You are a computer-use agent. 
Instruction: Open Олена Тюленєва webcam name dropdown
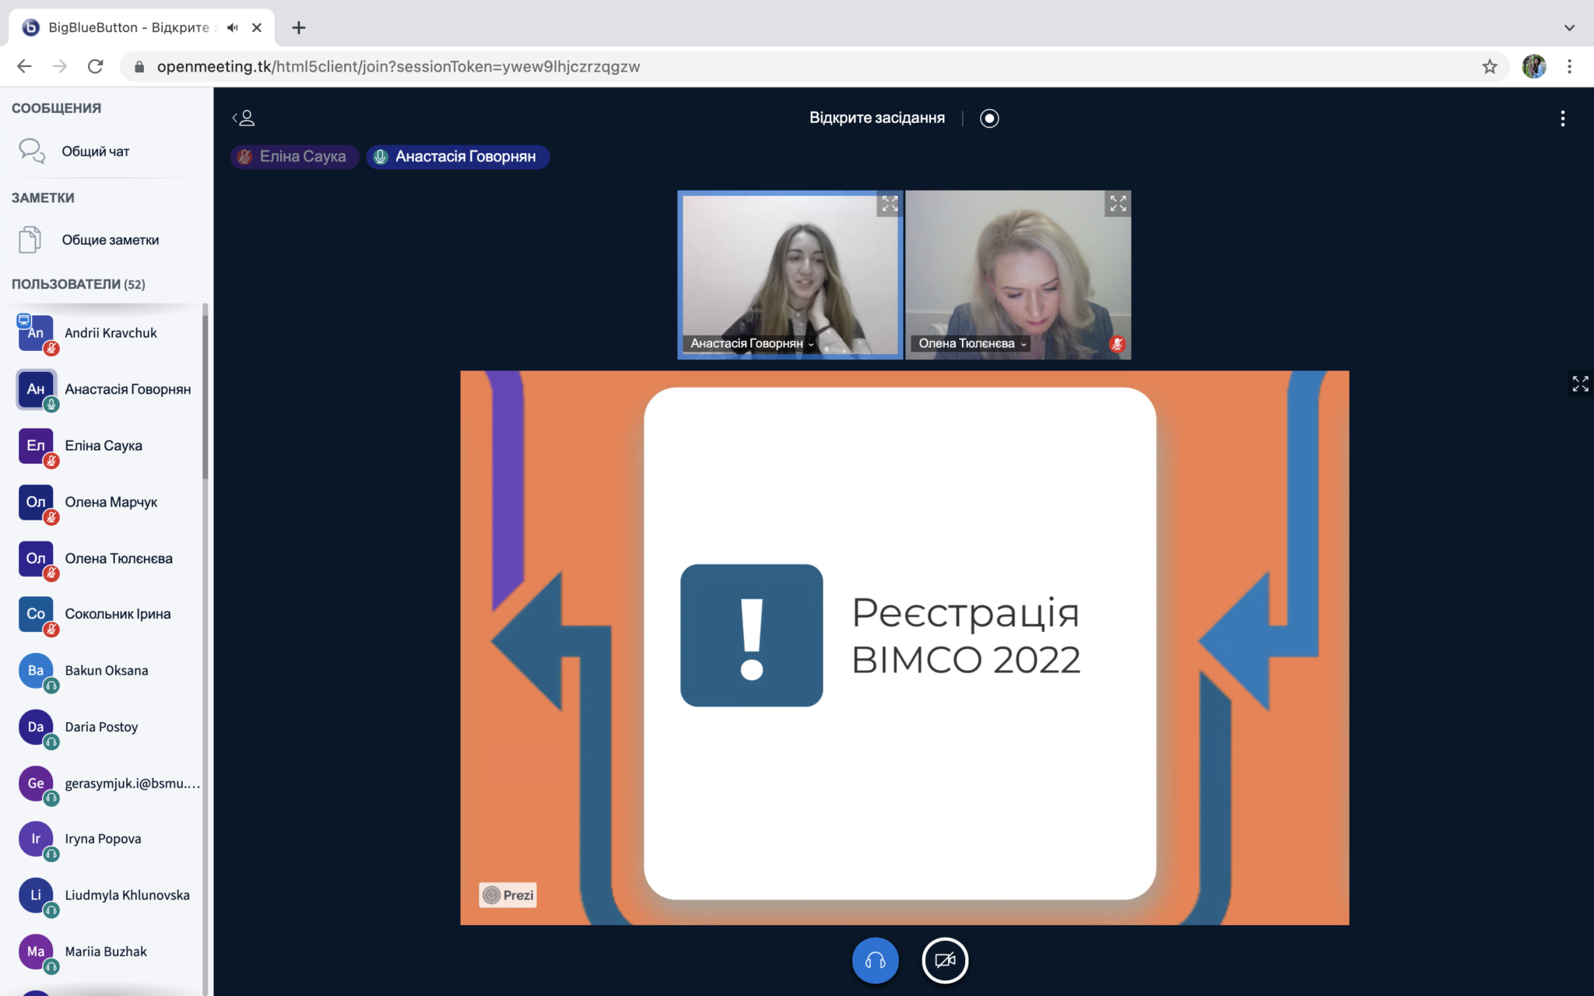pyautogui.click(x=973, y=343)
